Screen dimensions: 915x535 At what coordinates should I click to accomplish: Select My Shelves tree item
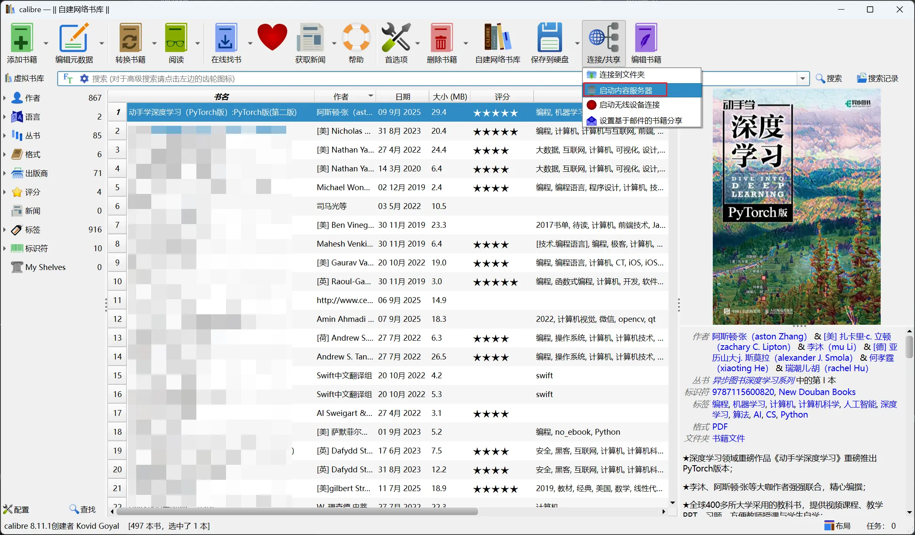coord(45,267)
